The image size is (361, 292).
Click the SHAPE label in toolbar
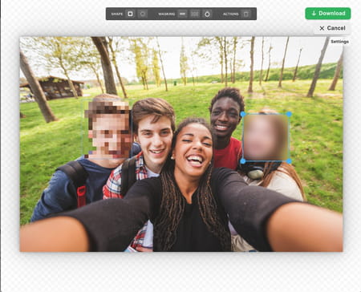tap(117, 14)
